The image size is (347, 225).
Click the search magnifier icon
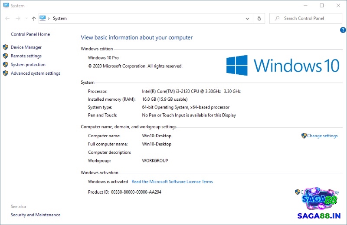[x=277, y=19]
